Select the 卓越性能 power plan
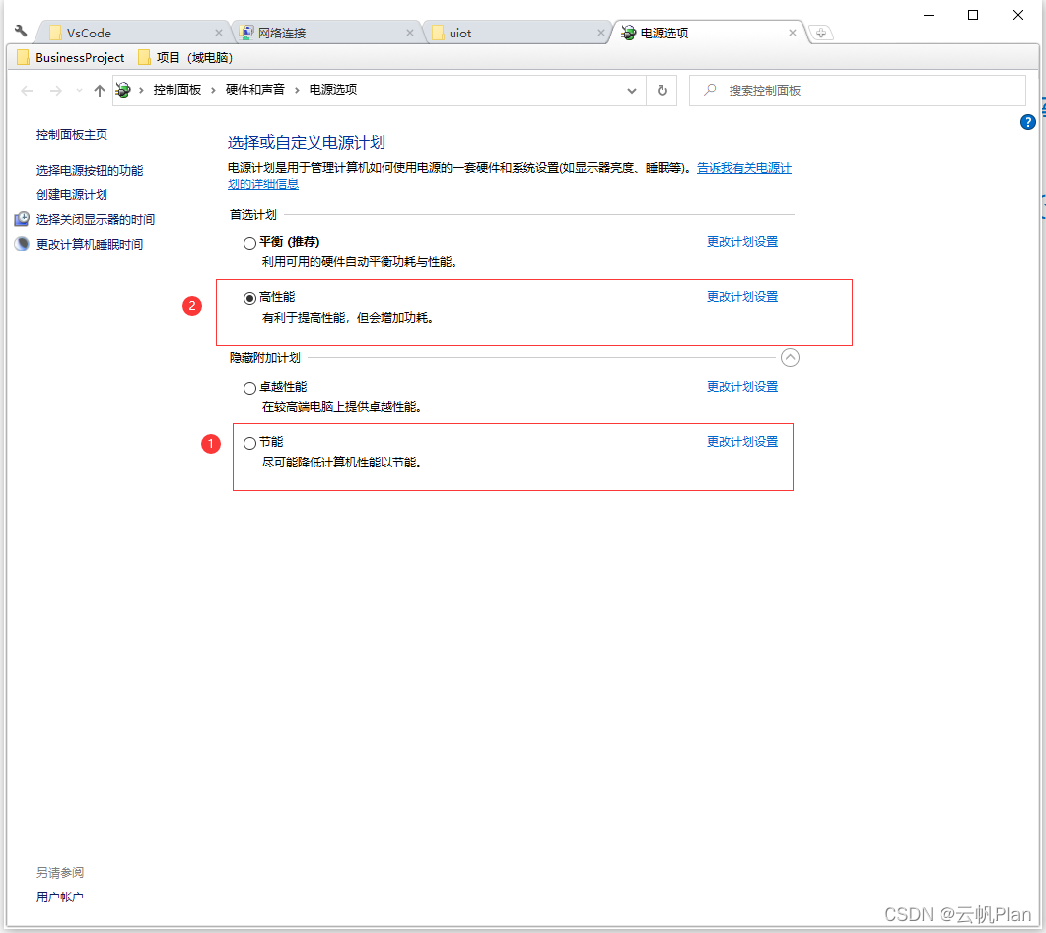 pos(249,388)
